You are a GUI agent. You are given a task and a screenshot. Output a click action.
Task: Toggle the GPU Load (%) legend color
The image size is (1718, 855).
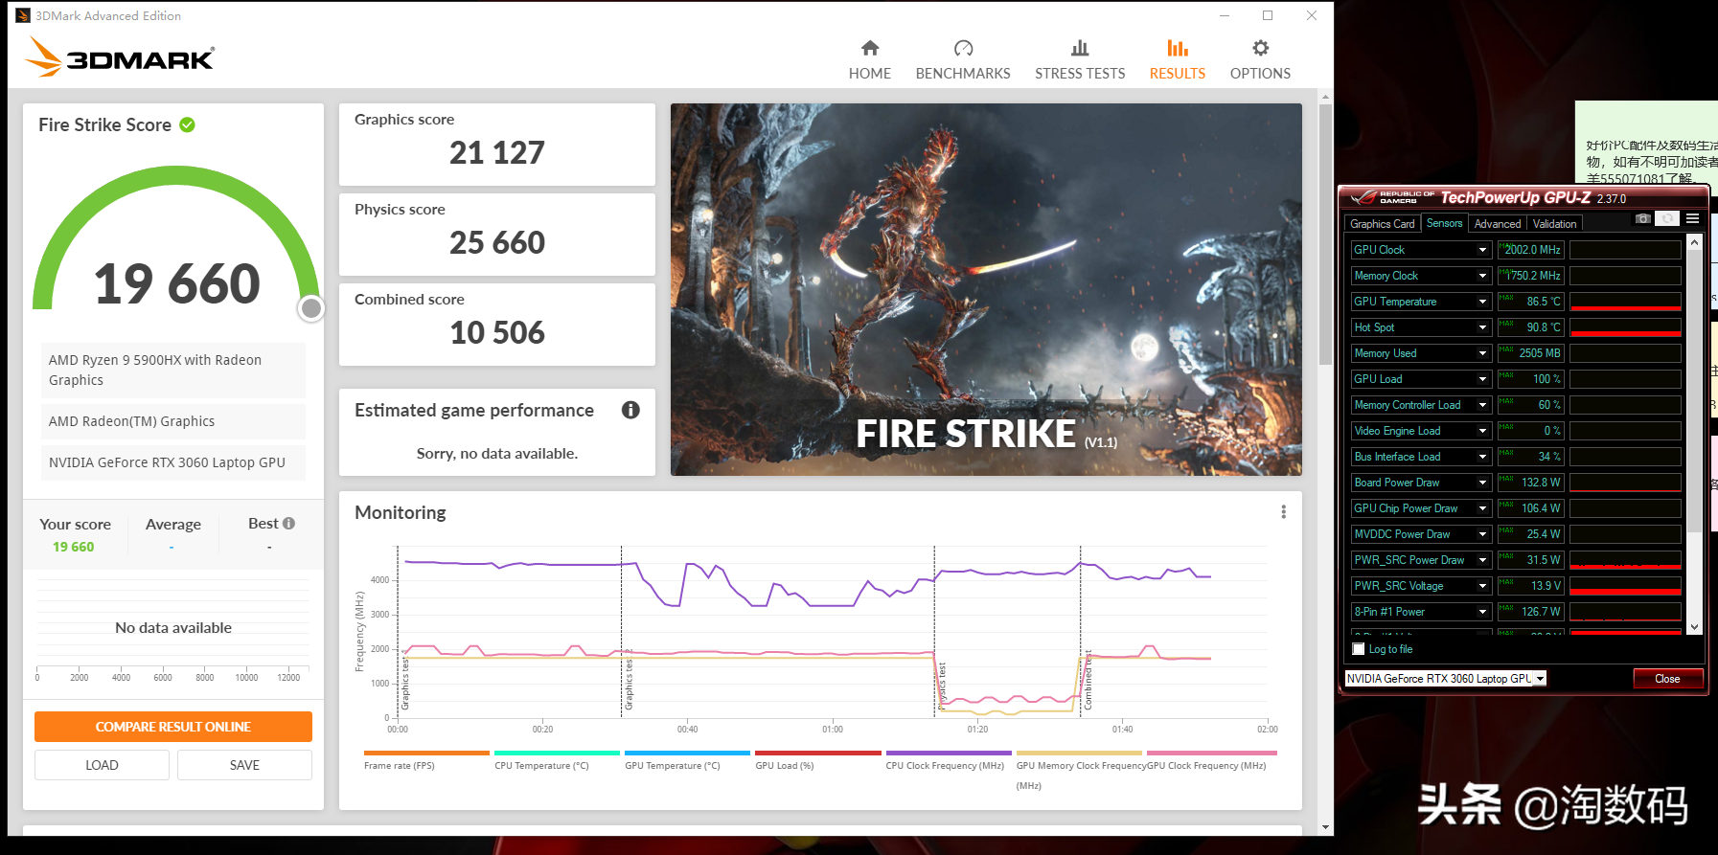(817, 754)
